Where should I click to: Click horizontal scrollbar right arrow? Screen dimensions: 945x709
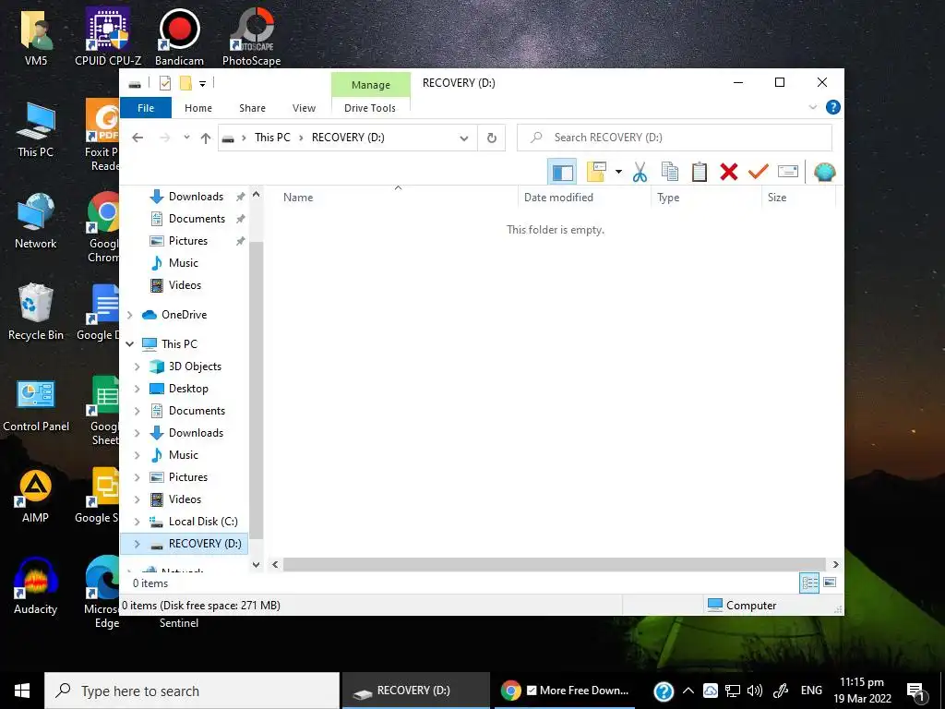[x=835, y=565]
